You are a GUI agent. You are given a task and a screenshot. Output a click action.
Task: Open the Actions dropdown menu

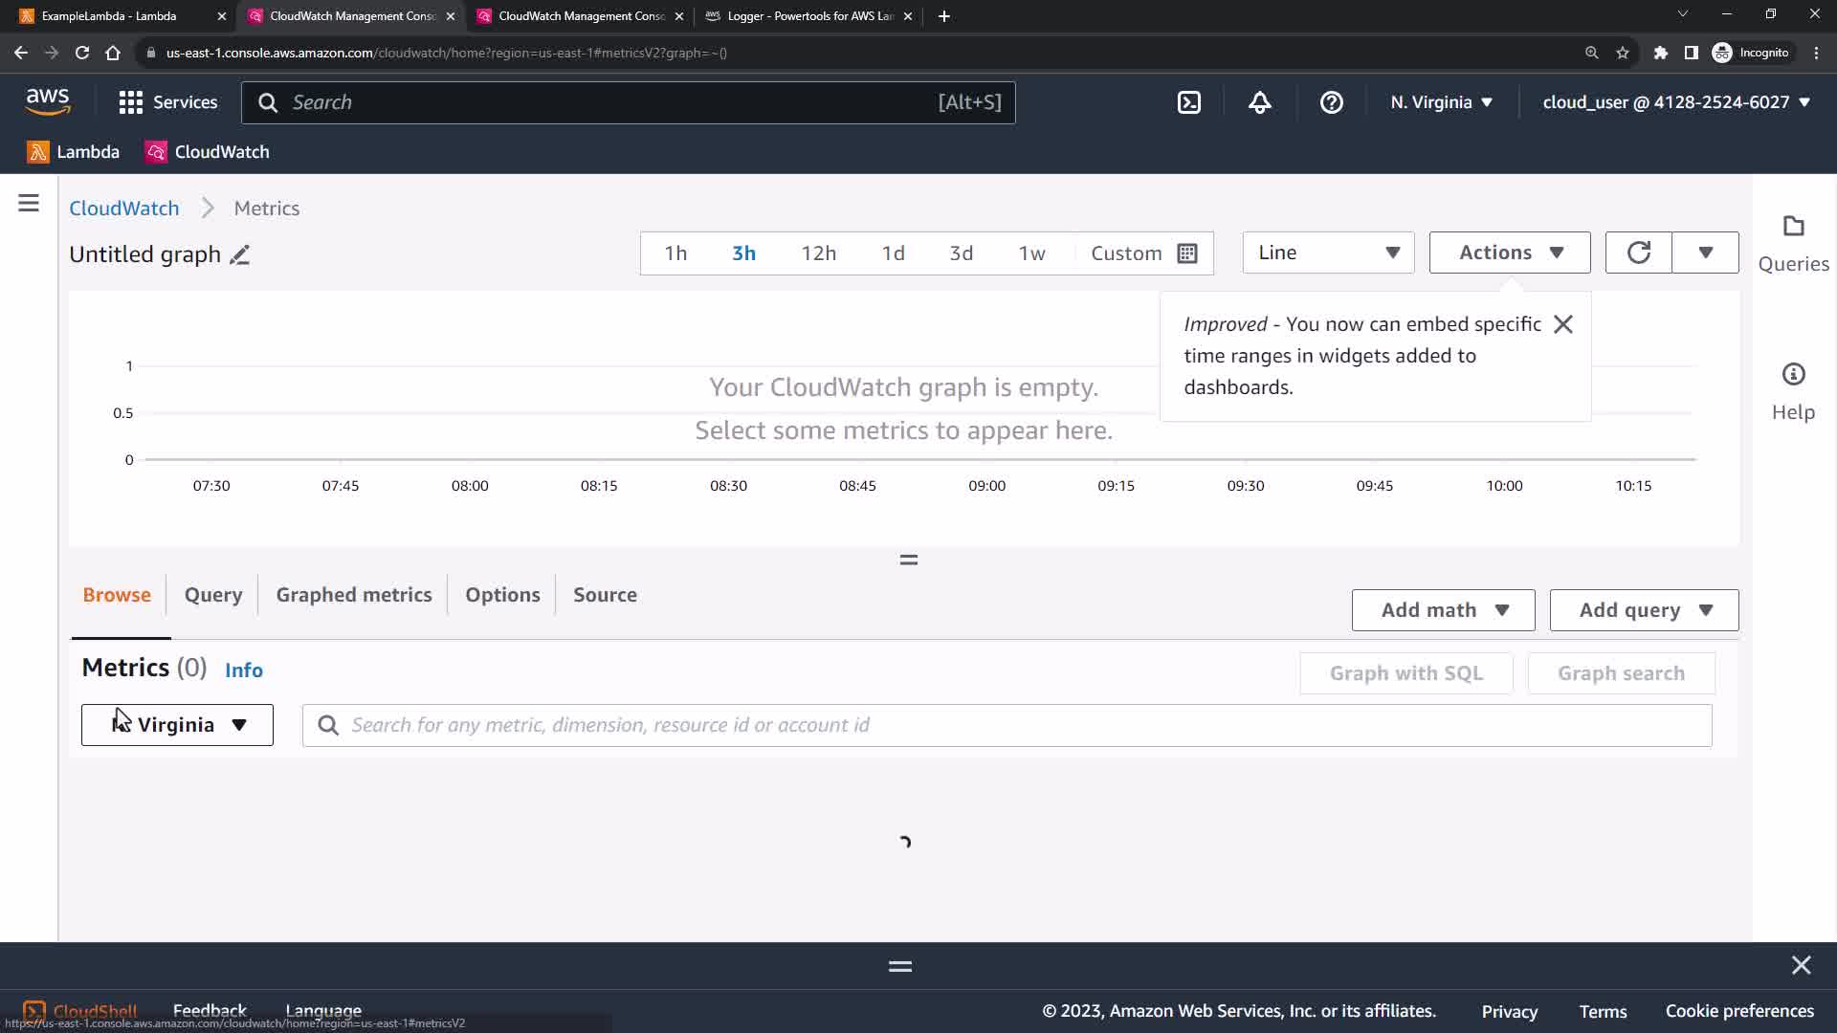(x=1510, y=253)
